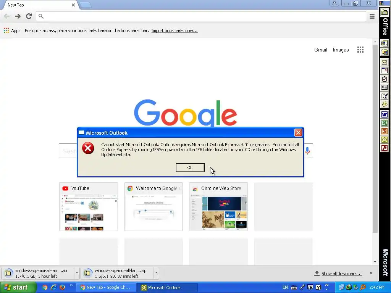Click the New Message envelope icon on the Office bar
The image size is (391, 293).
point(384,62)
